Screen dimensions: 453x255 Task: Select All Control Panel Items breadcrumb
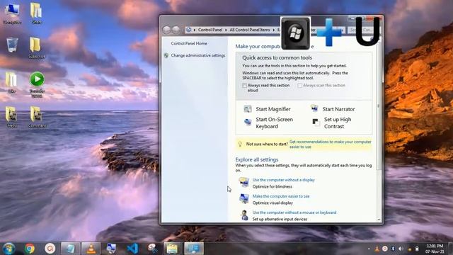250,30
